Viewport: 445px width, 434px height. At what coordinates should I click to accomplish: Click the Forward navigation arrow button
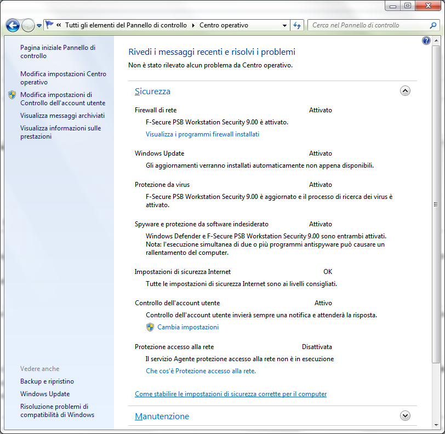point(28,25)
